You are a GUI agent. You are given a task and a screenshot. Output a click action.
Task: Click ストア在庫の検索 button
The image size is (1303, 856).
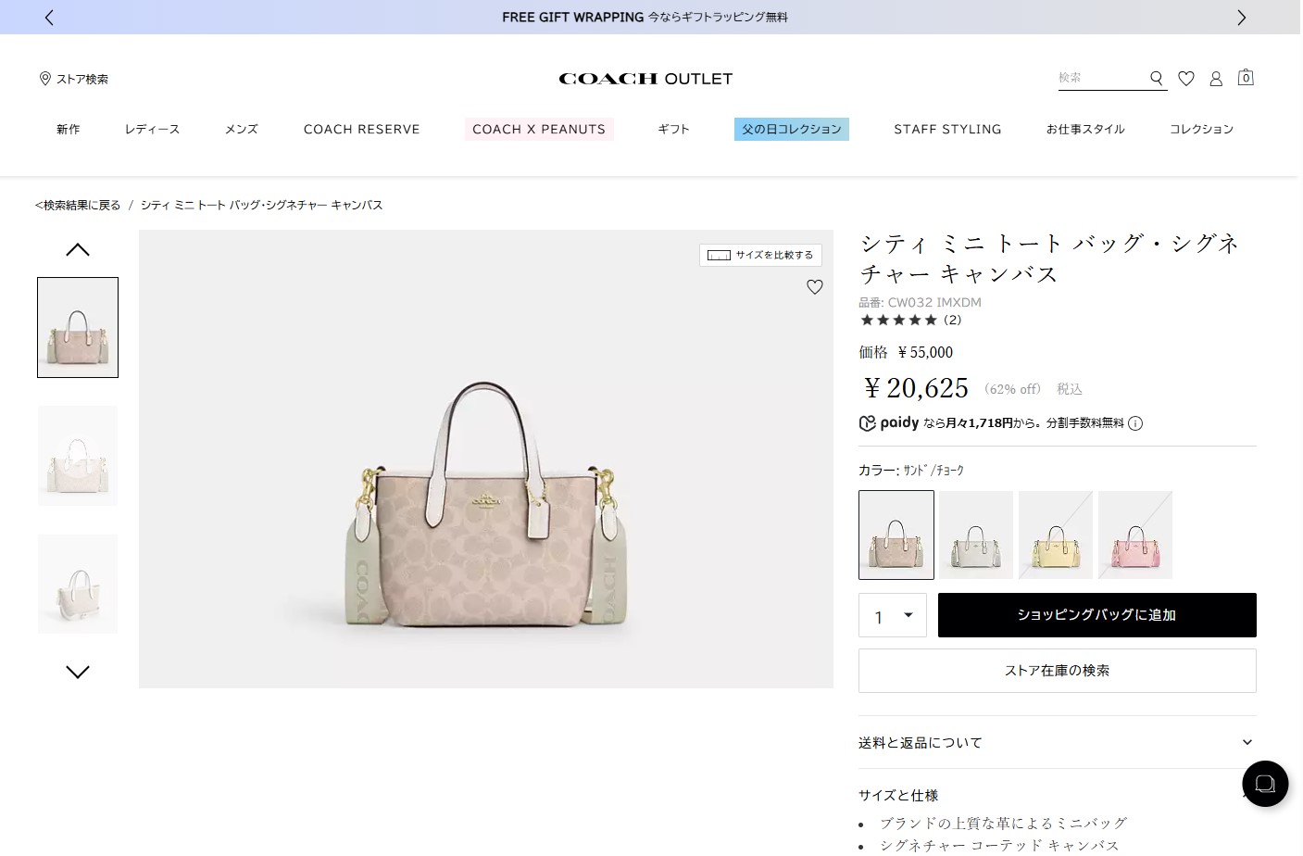pyautogui.click(x=1058, y=671)
